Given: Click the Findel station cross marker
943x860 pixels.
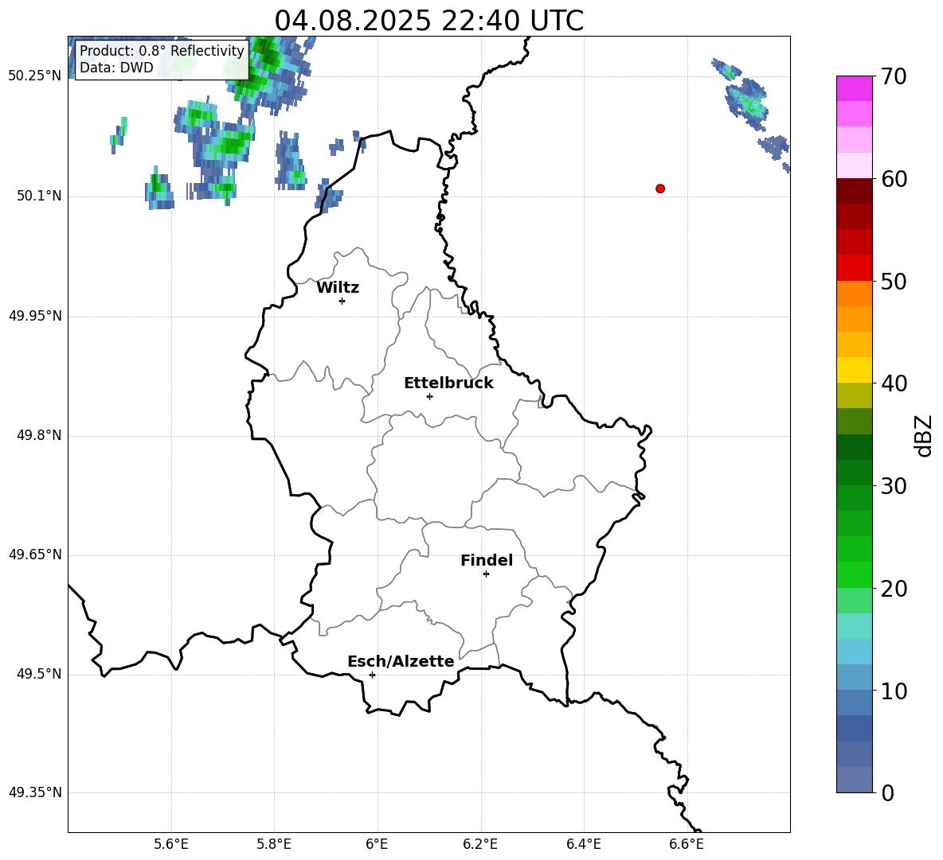Looking at the screenshot, I should [486, 574].
